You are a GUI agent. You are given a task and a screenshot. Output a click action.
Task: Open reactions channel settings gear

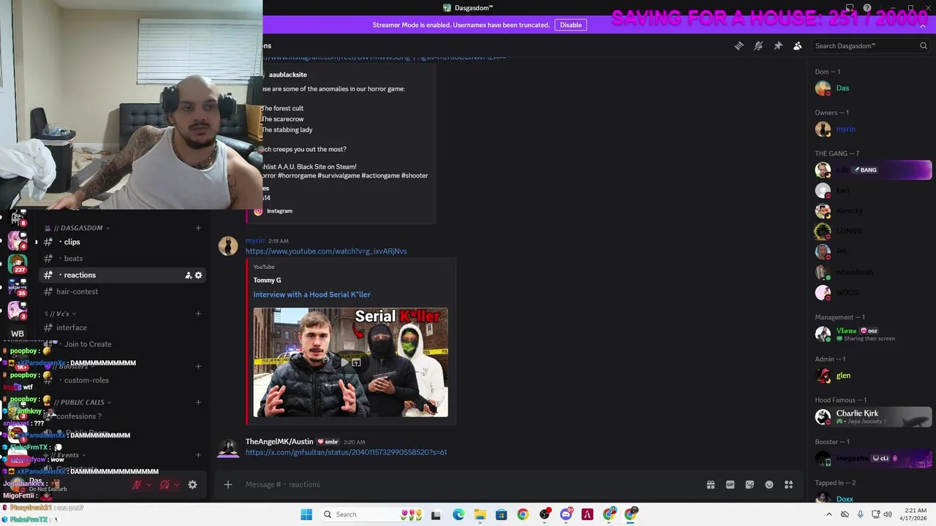tap(198, 275)
